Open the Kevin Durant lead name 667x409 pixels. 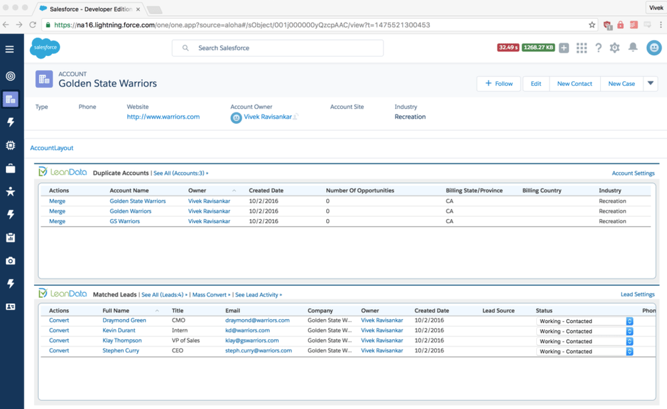point(119,330)
